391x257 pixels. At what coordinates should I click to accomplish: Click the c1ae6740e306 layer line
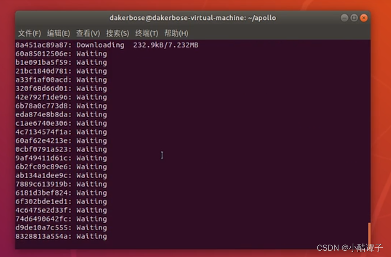click(61, 123)
